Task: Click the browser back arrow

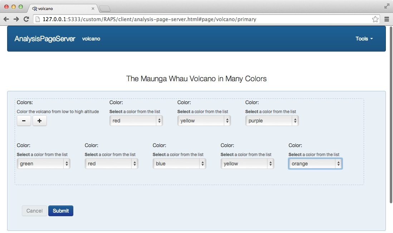Action: pos(6,19)
